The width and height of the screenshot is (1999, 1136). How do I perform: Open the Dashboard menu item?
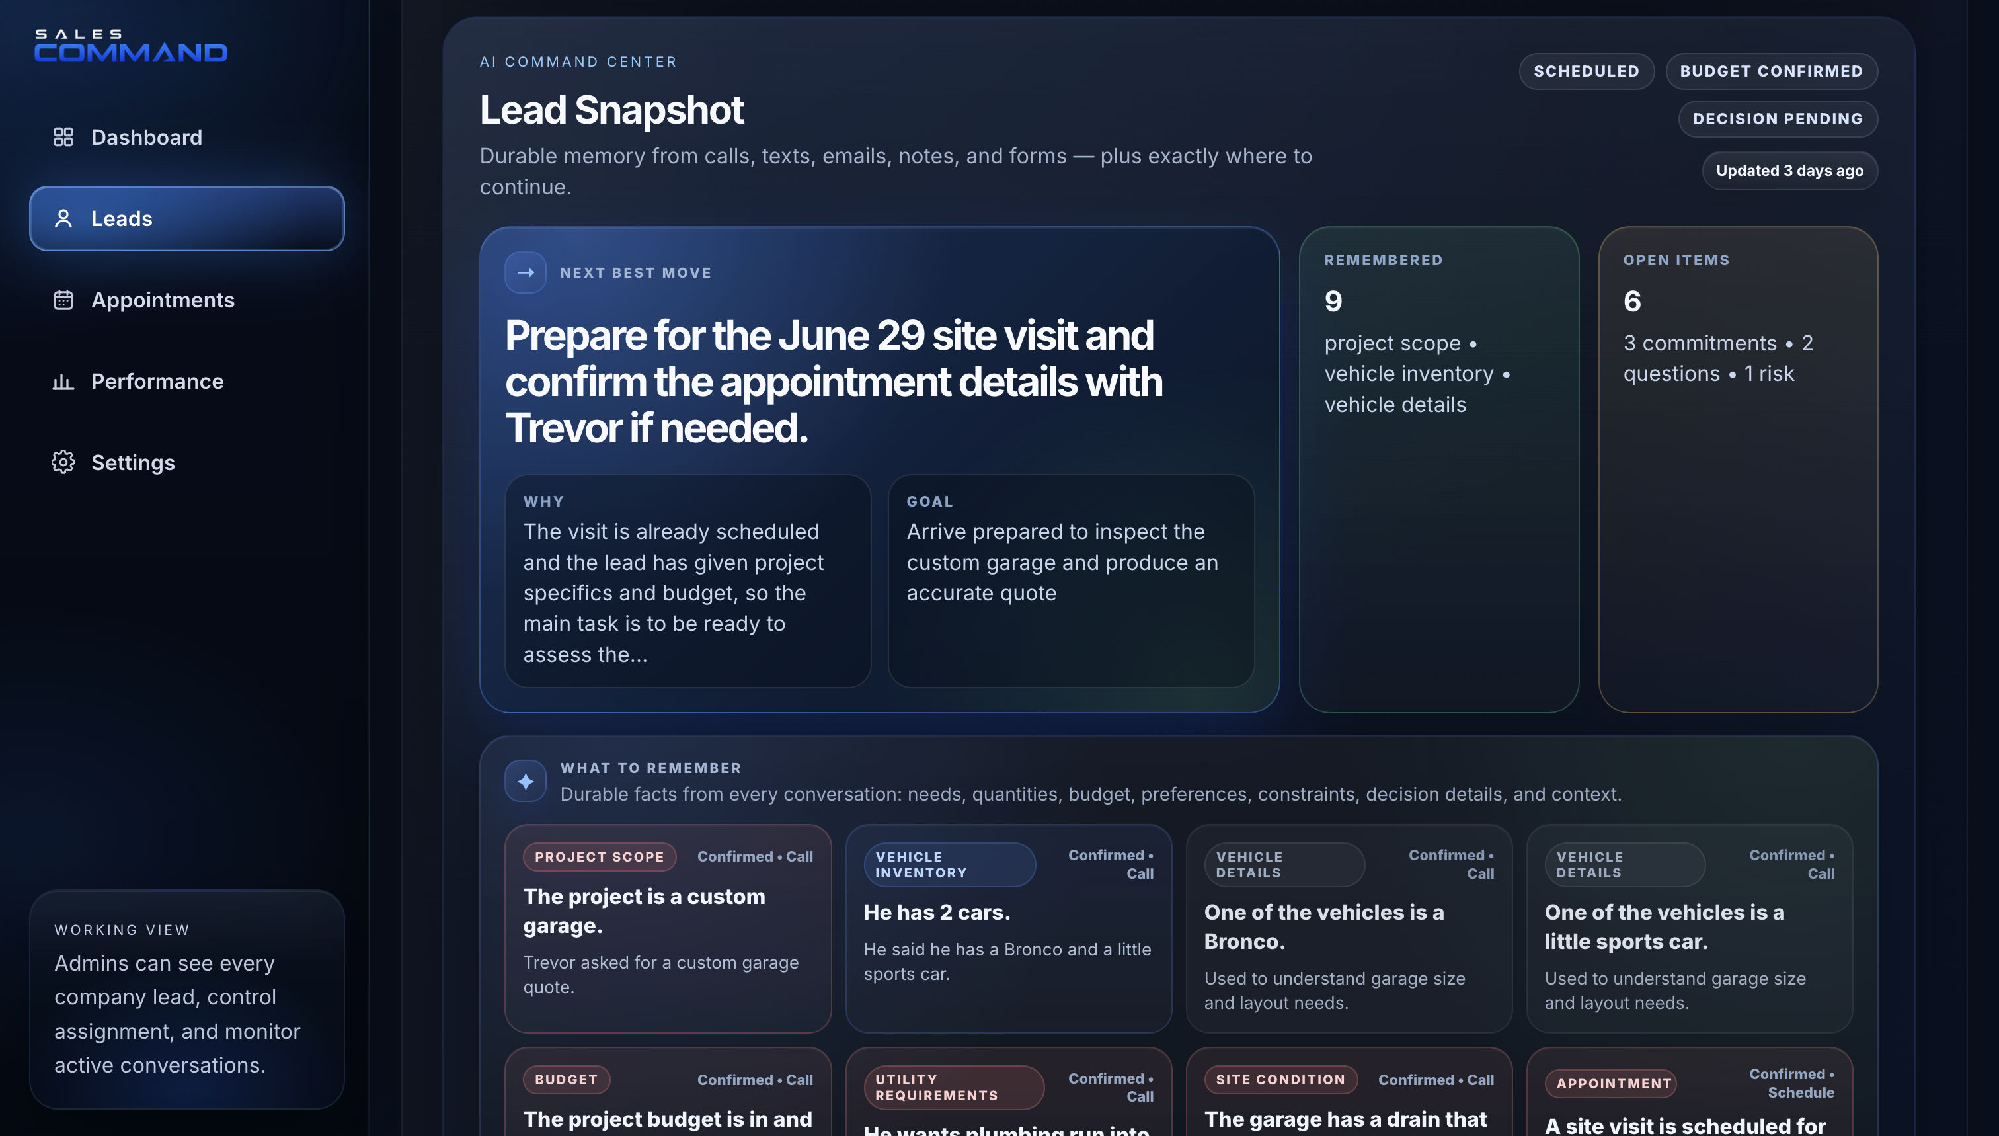click(x=186, y=138)
